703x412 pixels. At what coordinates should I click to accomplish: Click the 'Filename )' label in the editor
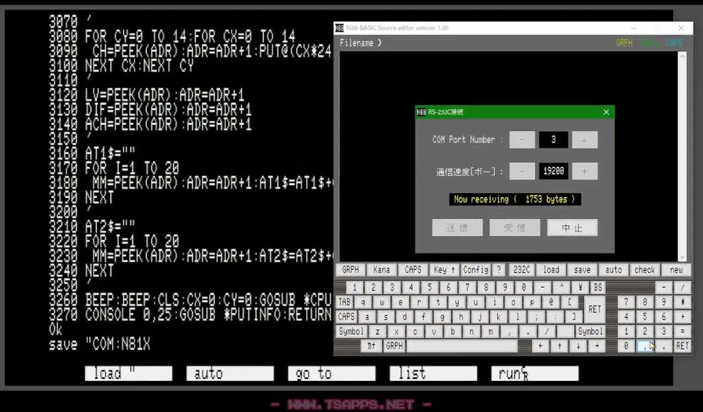click(x=360, y=43)
